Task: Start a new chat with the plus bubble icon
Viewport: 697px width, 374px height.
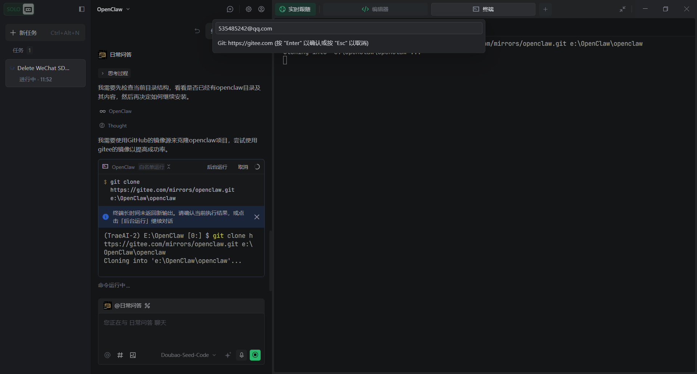Action: click(230, 9)
